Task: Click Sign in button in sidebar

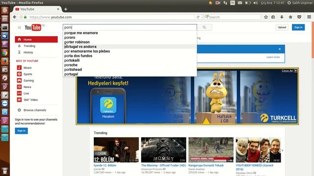Action: 21,131
